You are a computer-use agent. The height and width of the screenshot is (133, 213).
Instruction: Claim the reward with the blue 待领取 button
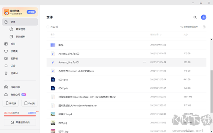(31, 12)
